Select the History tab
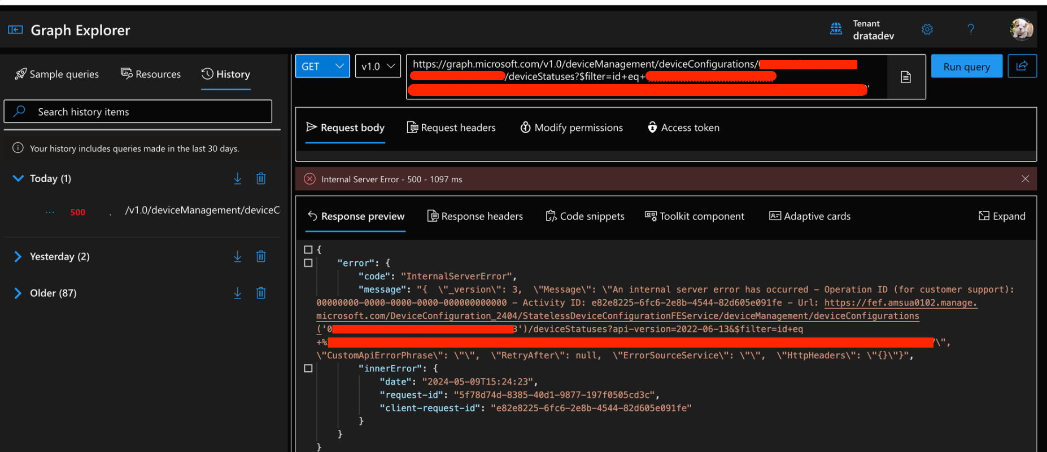 click(x=226, y=74)
